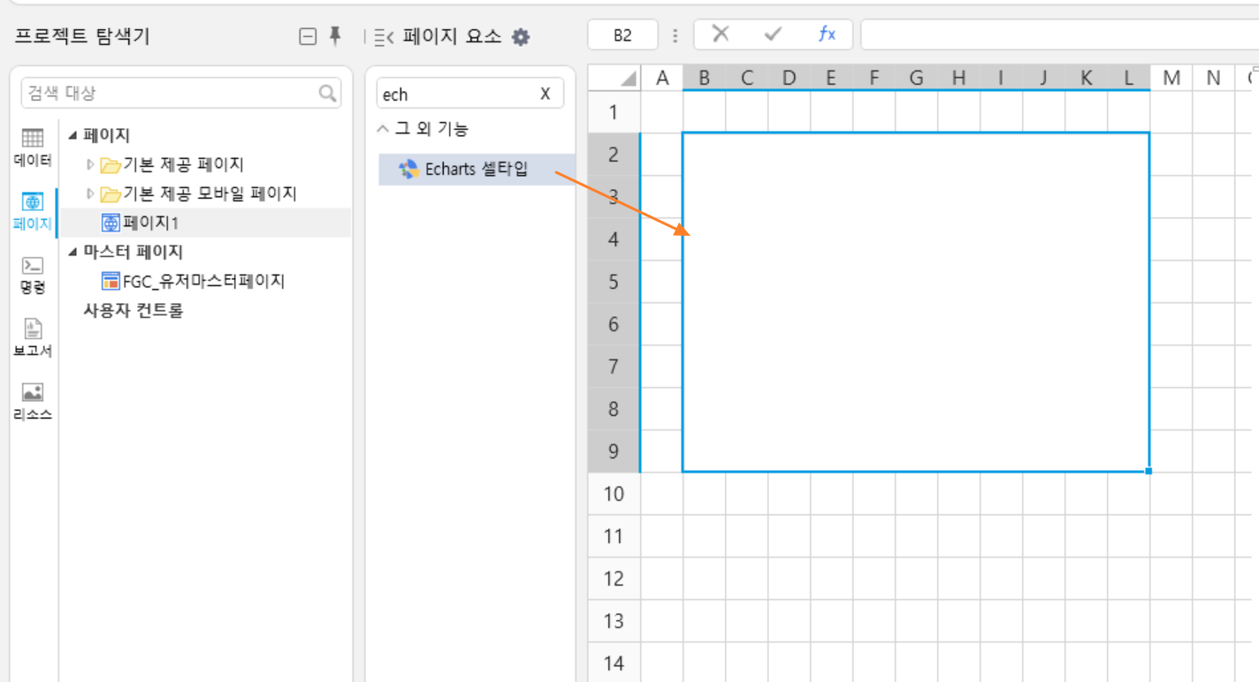Click the 기본 제공 모바일 페이지 folder icon

[x=110, y=193]
